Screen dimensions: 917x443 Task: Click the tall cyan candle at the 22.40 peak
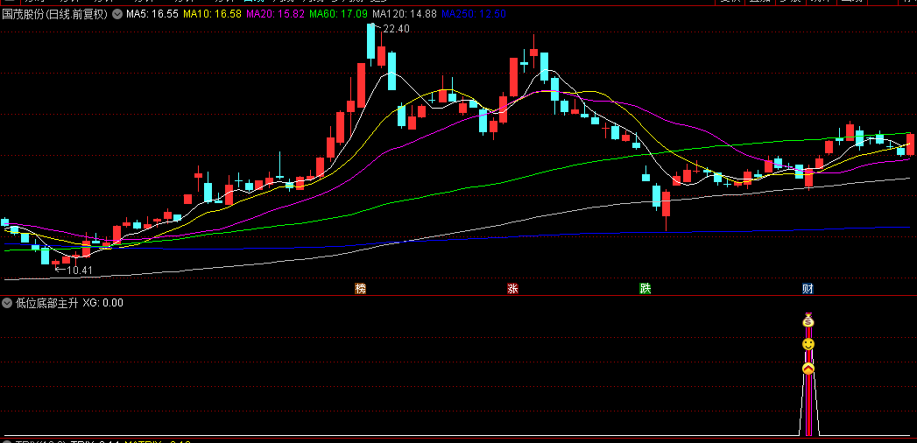[x=370, y=42]
